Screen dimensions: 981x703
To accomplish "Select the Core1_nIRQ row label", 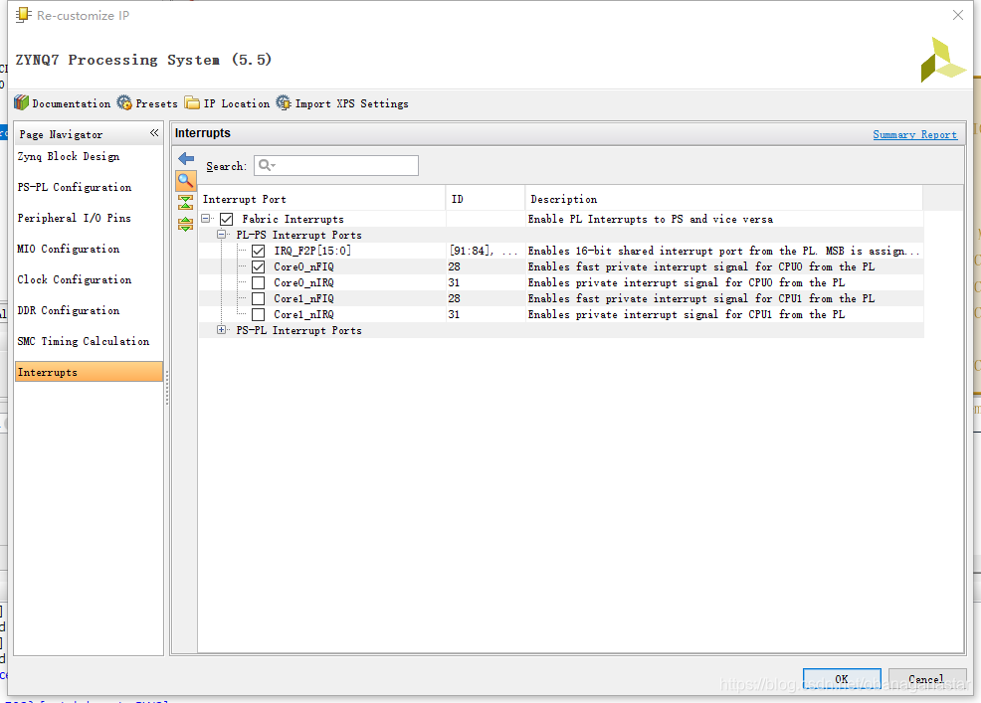I will [303, 314].
